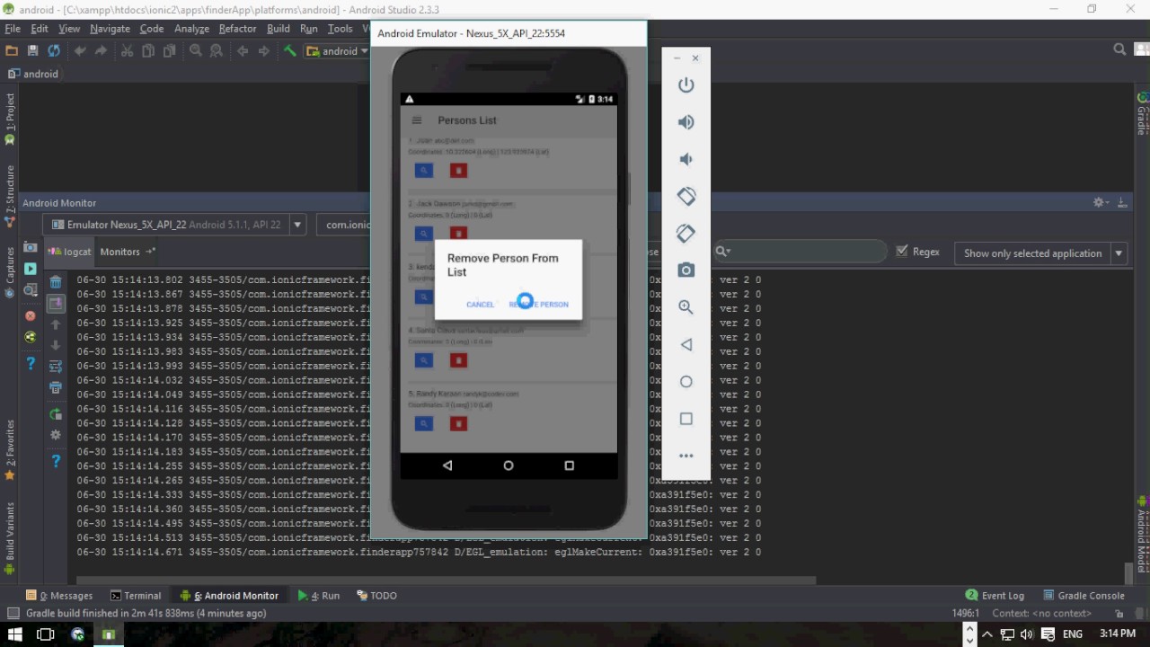The width and height of the screenshot is (1150, 647).
Task: Print logcat using the printer icon
Action: coord(55,388)
